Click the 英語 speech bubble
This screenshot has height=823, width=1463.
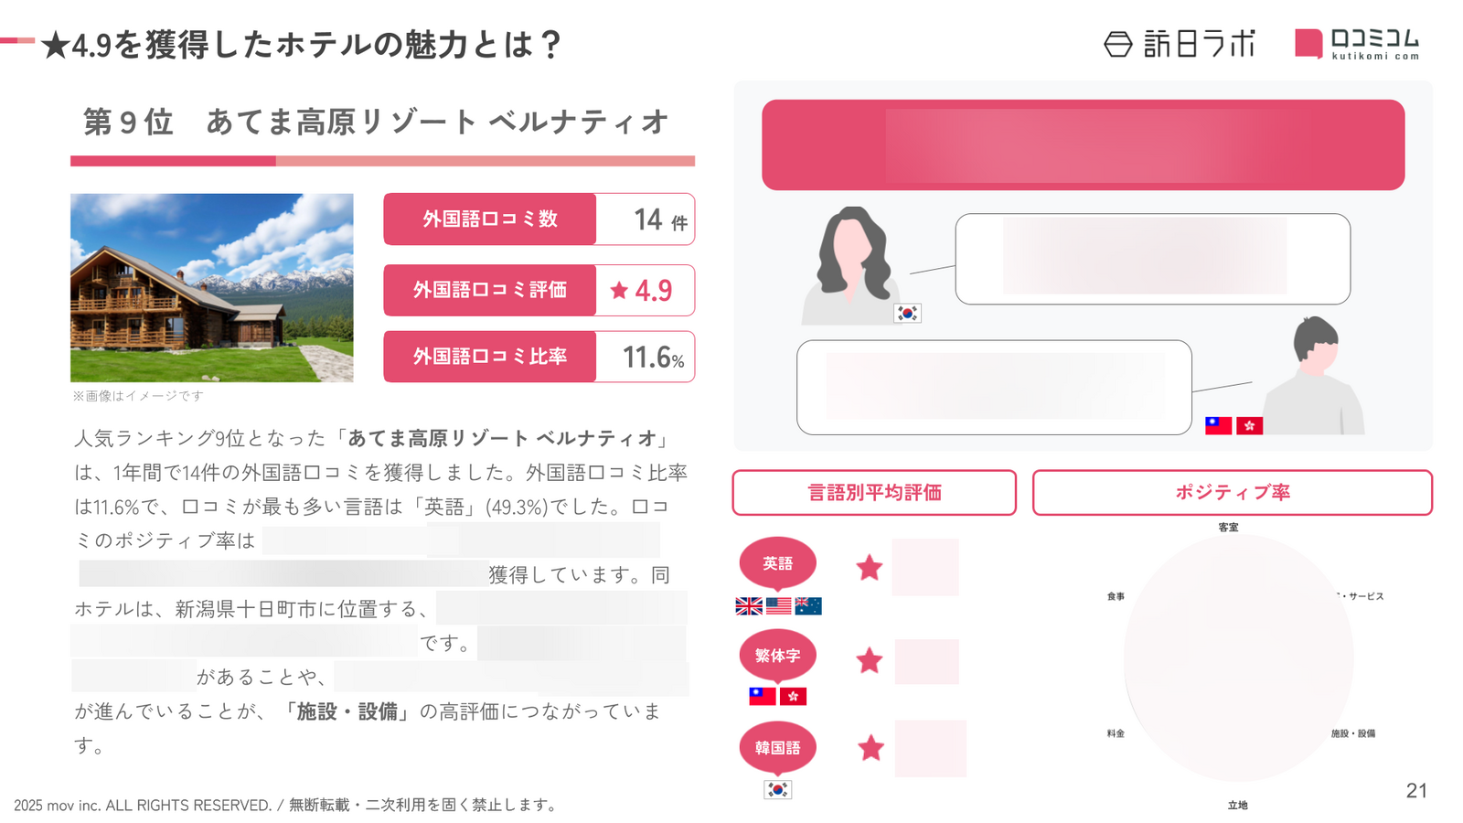point(777,563)
